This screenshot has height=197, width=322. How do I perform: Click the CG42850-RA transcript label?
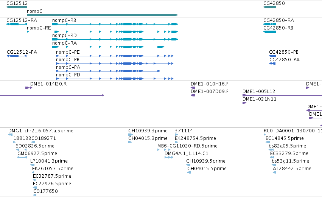(x=278, y=20)
